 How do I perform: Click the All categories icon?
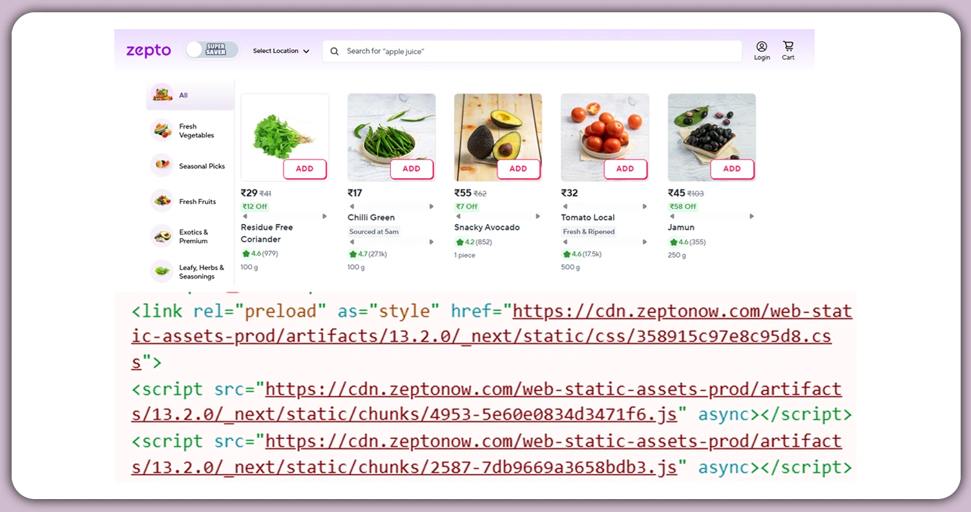pyautogui.click(x=161, y=94)
